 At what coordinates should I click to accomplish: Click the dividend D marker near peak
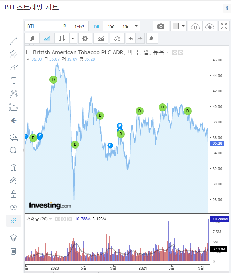53,79
